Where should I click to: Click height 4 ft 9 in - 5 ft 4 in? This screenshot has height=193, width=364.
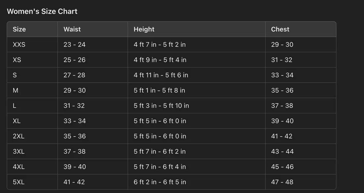tap(160, 60)
